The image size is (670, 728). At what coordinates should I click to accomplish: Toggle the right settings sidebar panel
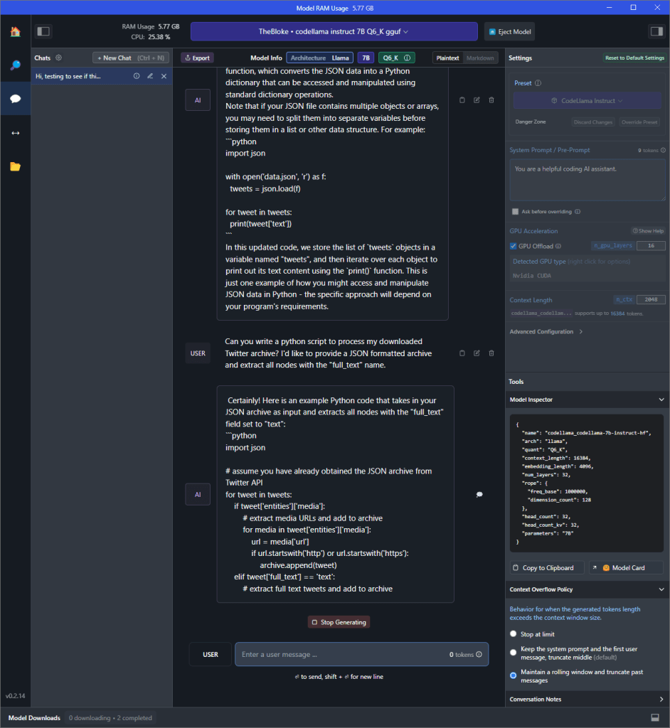pyautogui.click(x=655, y=31)
